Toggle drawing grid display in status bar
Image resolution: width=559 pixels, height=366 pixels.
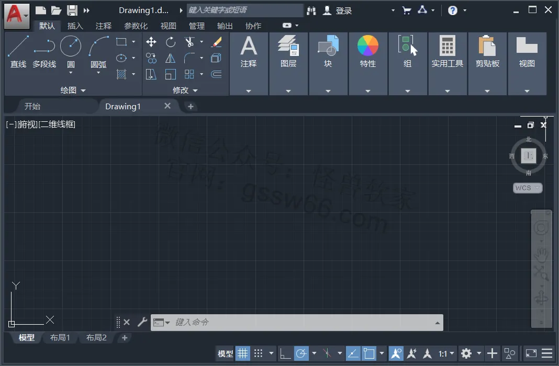coord(243,353)
